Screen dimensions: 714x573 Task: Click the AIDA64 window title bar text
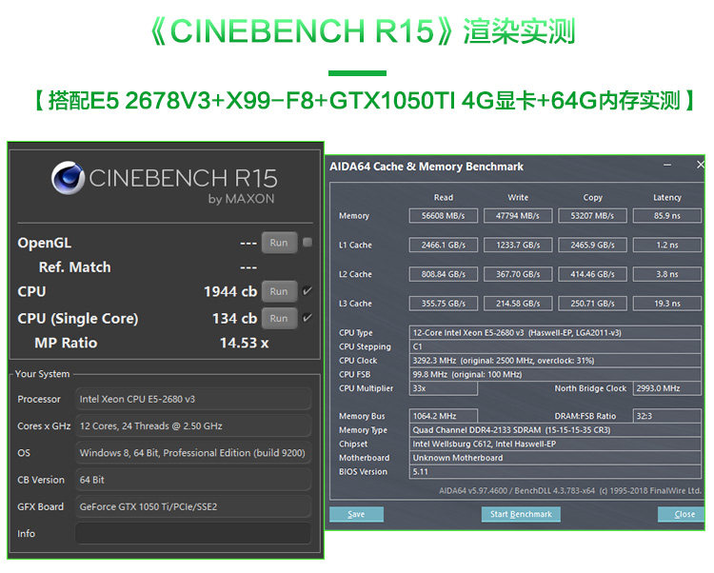tap(426, 167)
